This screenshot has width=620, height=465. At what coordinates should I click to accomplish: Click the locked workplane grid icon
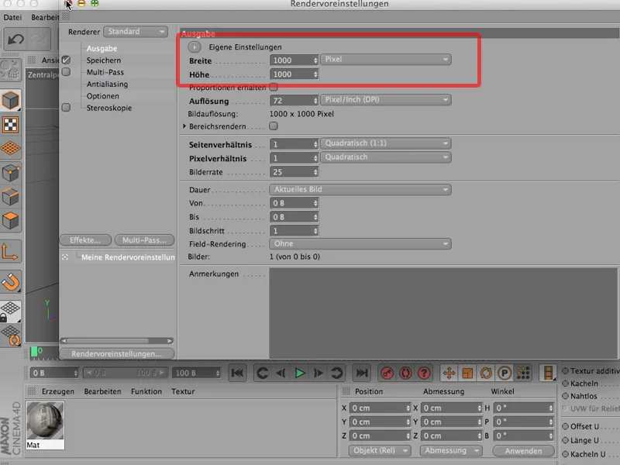[11, 312]
